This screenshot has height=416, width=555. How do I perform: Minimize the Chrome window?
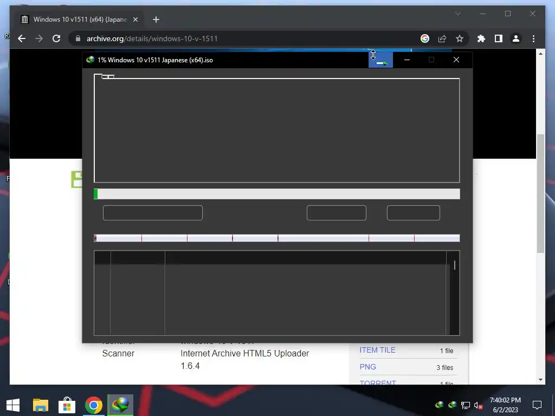(x=483, y=14)
